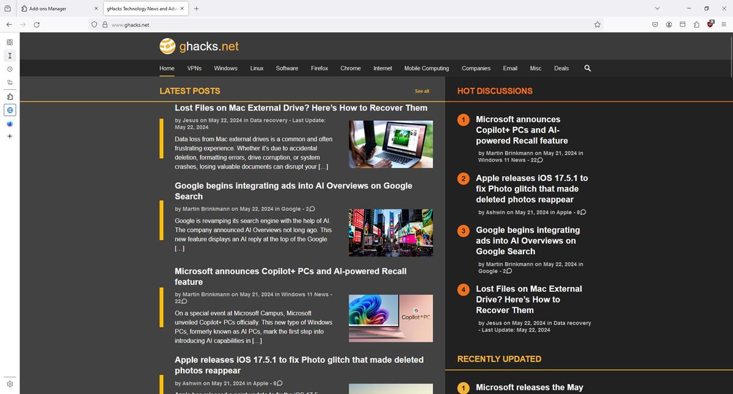Open the tracking protection shield icon

(x=94, y=24)
